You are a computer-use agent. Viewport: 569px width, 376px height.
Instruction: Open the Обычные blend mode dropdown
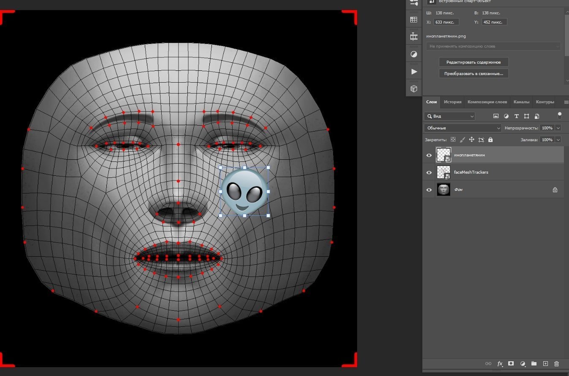(x=462, y=128)
